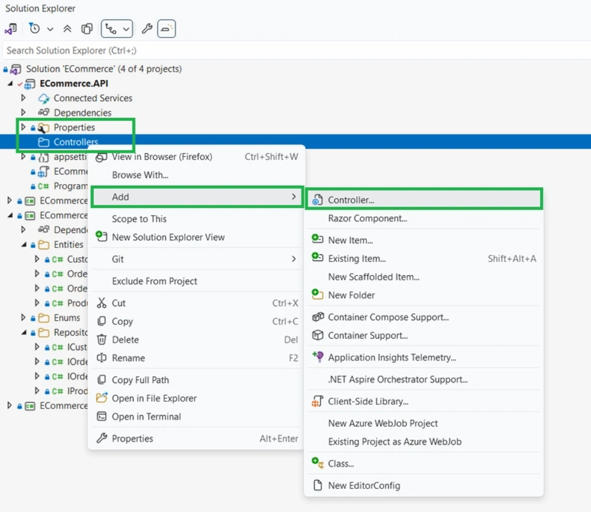
Task: Expand the Connected Services node
Action: coord(23,98)
